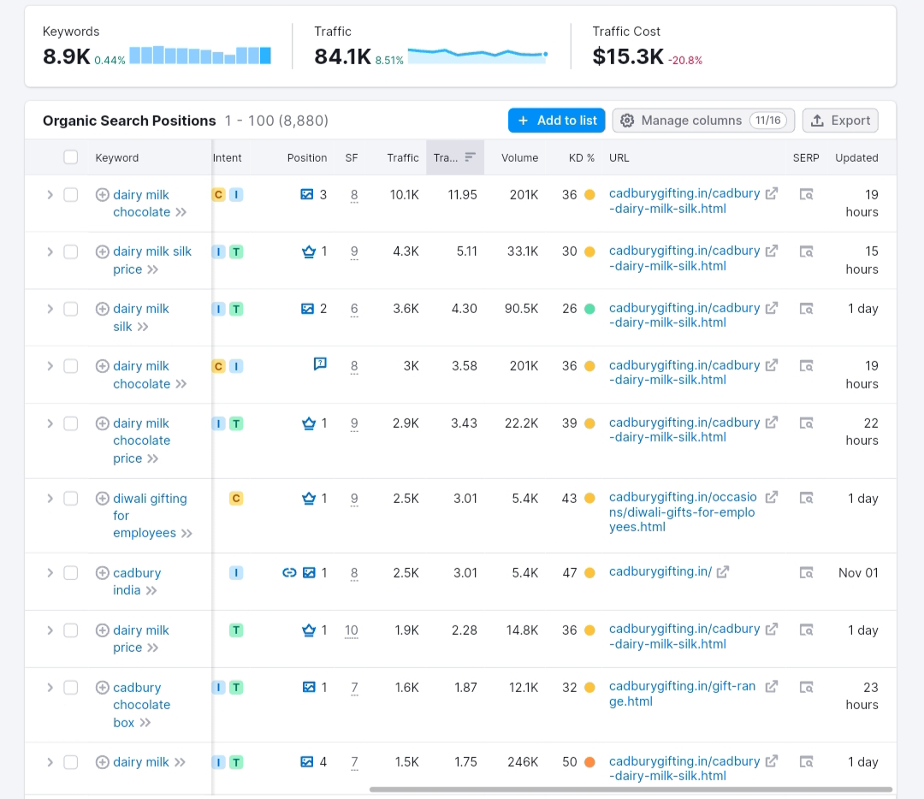The image size is (924, 799).
Task: Open external link icon for diwali-gifts-for-employees URL
Action: (772, 497)
